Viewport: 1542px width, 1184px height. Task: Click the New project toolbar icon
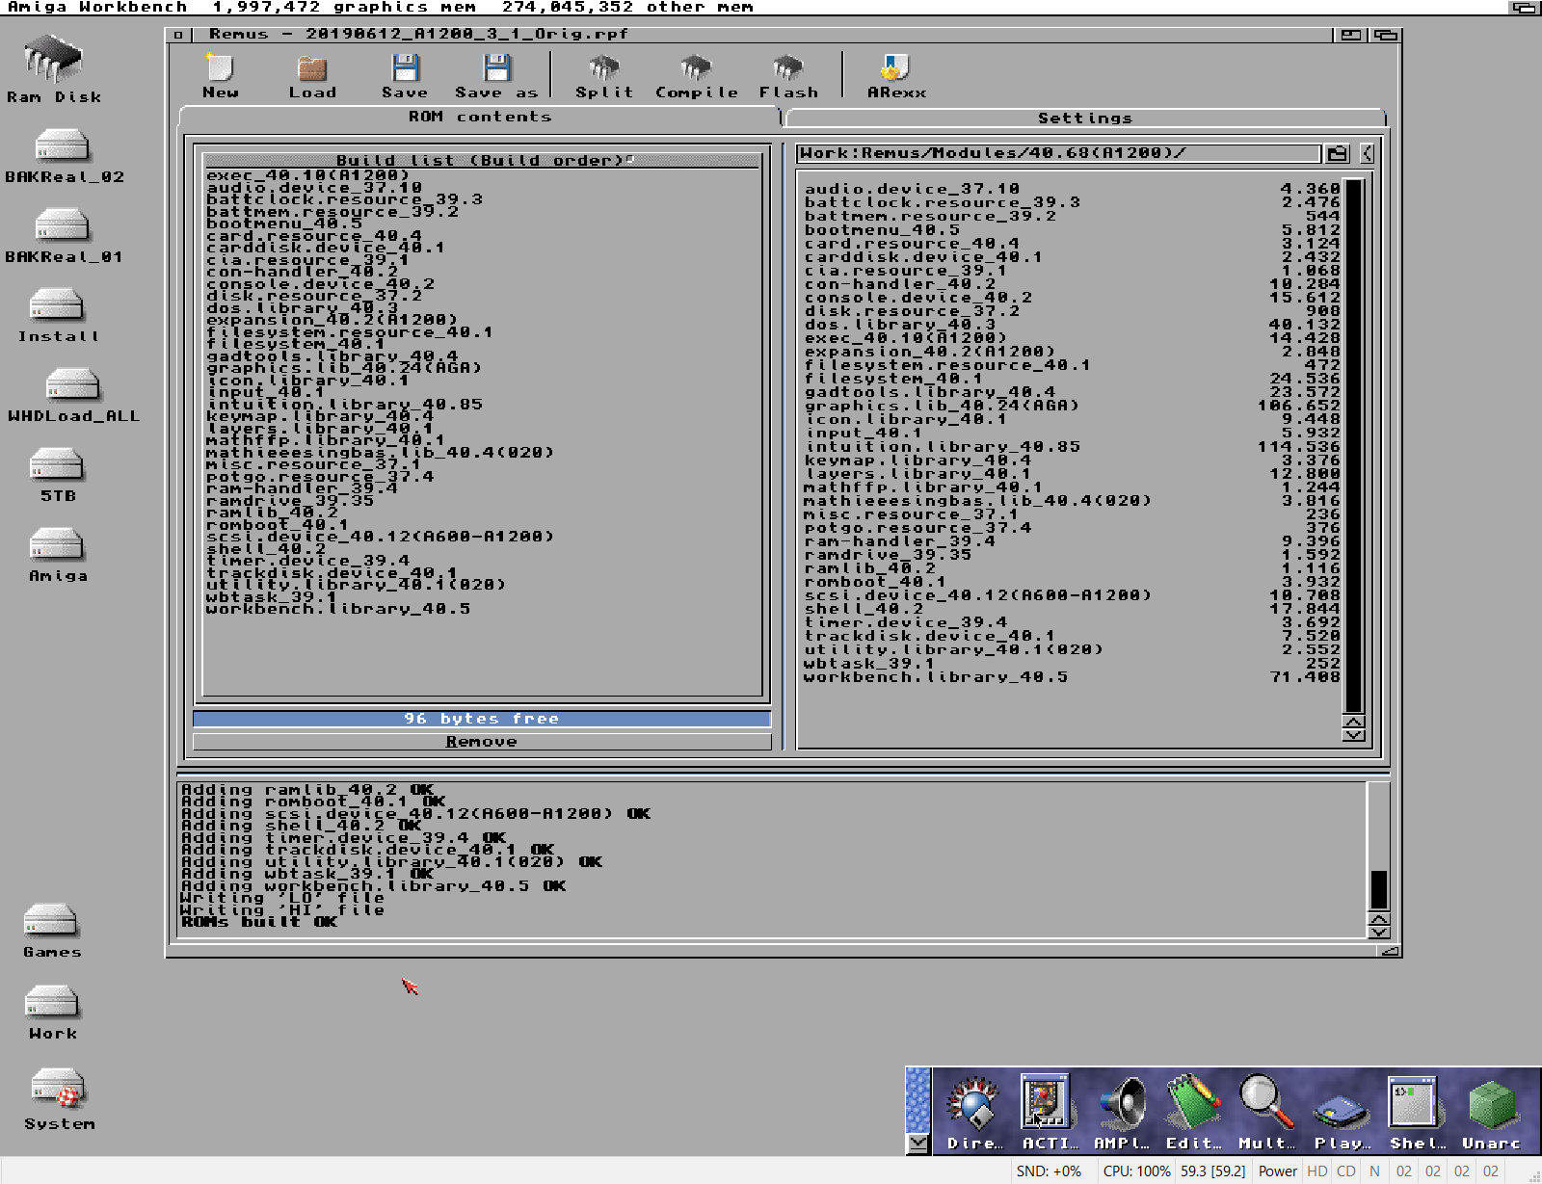tap(220, 76)
